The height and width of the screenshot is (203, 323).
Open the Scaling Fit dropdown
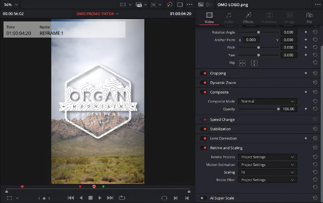click(267, 172)
